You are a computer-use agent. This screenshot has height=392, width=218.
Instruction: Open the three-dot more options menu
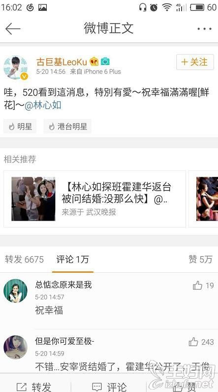pyautogui.click(x=205, y=29)
